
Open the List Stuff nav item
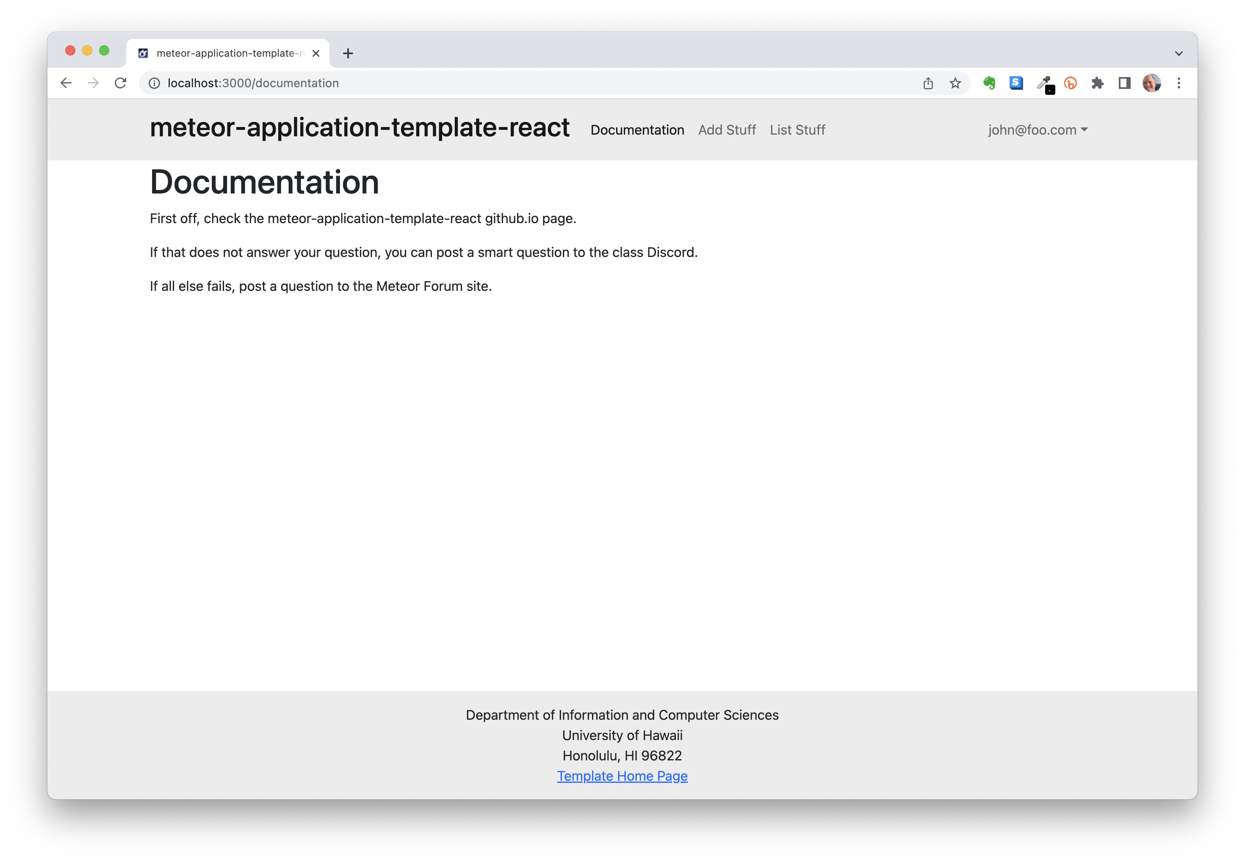click(797, 130)
